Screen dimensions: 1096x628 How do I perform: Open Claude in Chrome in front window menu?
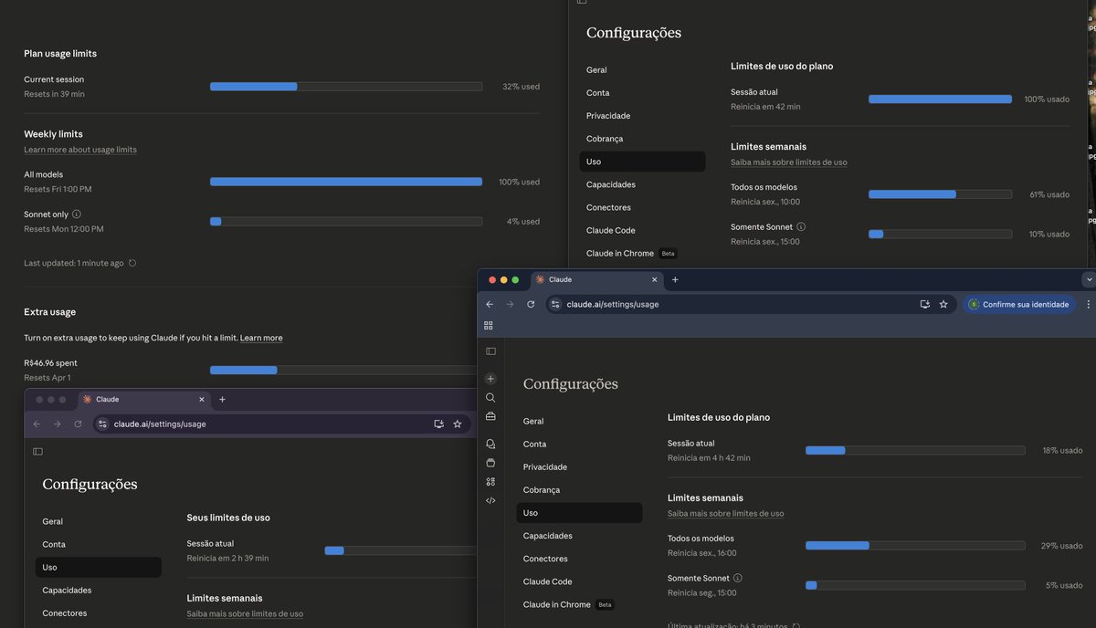579,604
